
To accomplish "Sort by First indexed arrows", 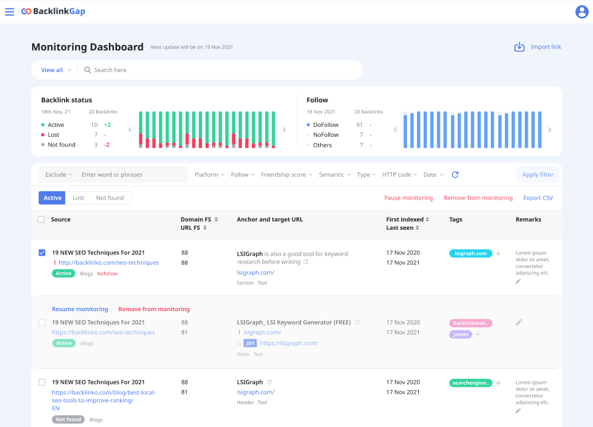I will point(427,219).
